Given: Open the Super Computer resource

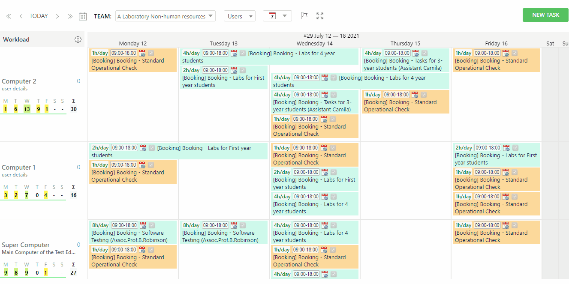Looking at the screenshot, I should 26,245.
